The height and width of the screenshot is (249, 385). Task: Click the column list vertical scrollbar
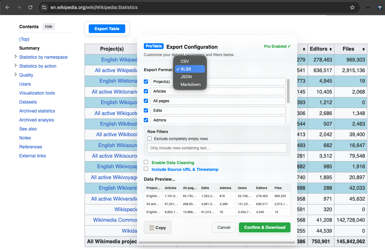(x=288, y=91)
